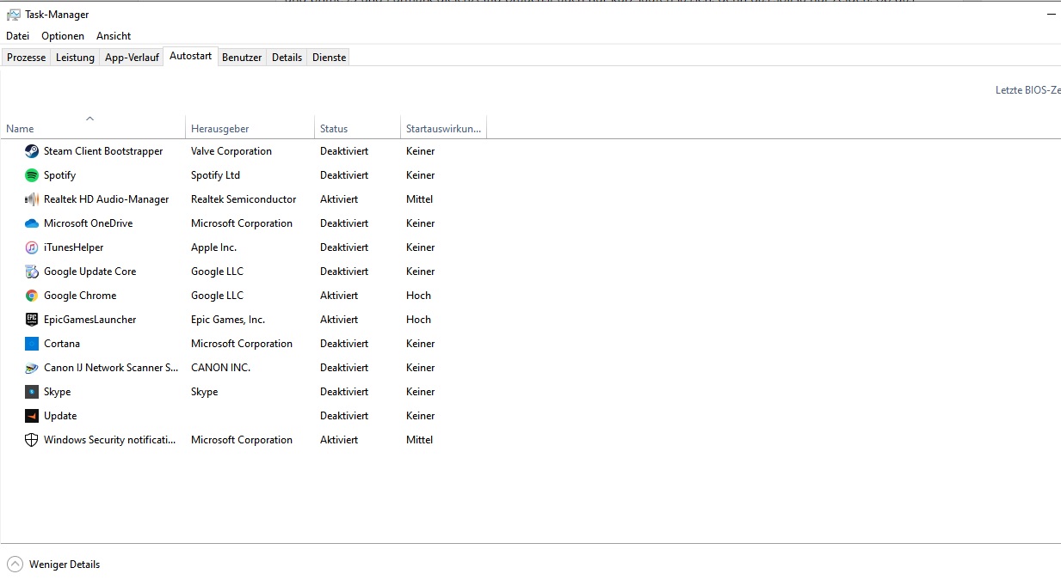The height and width of the screenshot is (580, 1061).
Task: Select the Update row name
Action: (60, 416)
